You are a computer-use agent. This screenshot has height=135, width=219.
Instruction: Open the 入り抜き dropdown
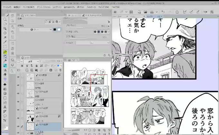click(93, 43)
